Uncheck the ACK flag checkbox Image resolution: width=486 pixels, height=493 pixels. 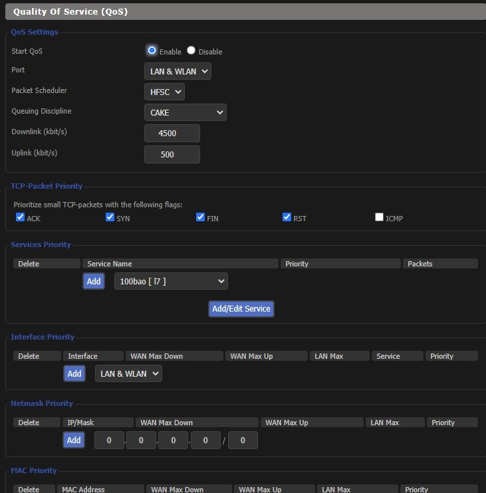20,217
